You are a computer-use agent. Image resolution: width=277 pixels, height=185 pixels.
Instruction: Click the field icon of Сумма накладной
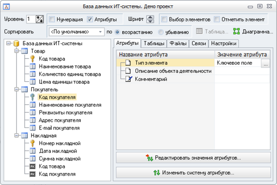pos(32,159)
